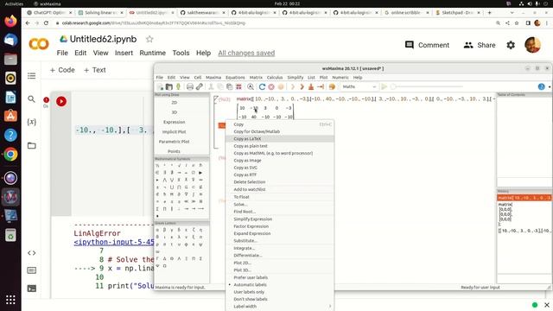
Task: Open the Show Applications grid in the dock
Action: 10,300
